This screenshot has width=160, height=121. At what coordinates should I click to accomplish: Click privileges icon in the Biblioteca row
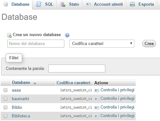97,116
